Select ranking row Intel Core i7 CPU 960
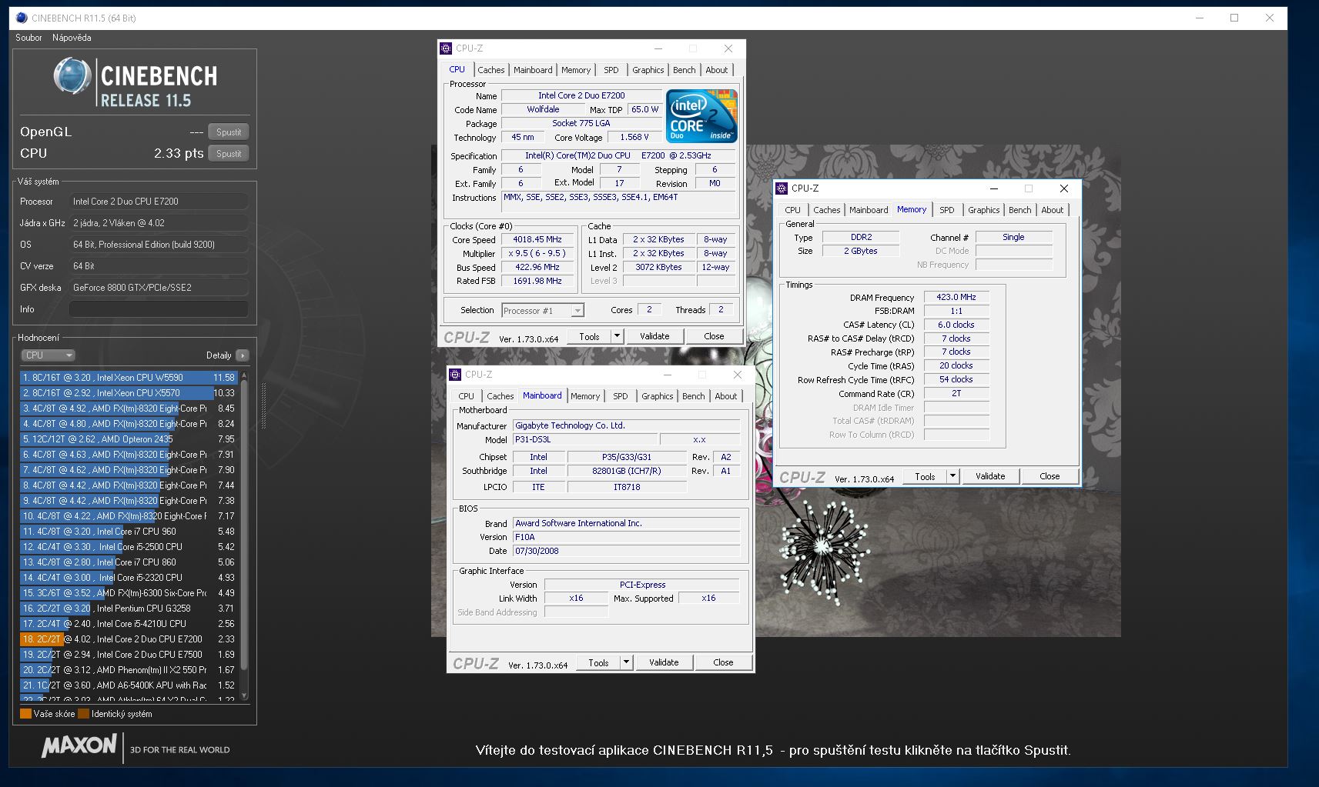This screenshot has height=787, width=1319. click(129, 532)
